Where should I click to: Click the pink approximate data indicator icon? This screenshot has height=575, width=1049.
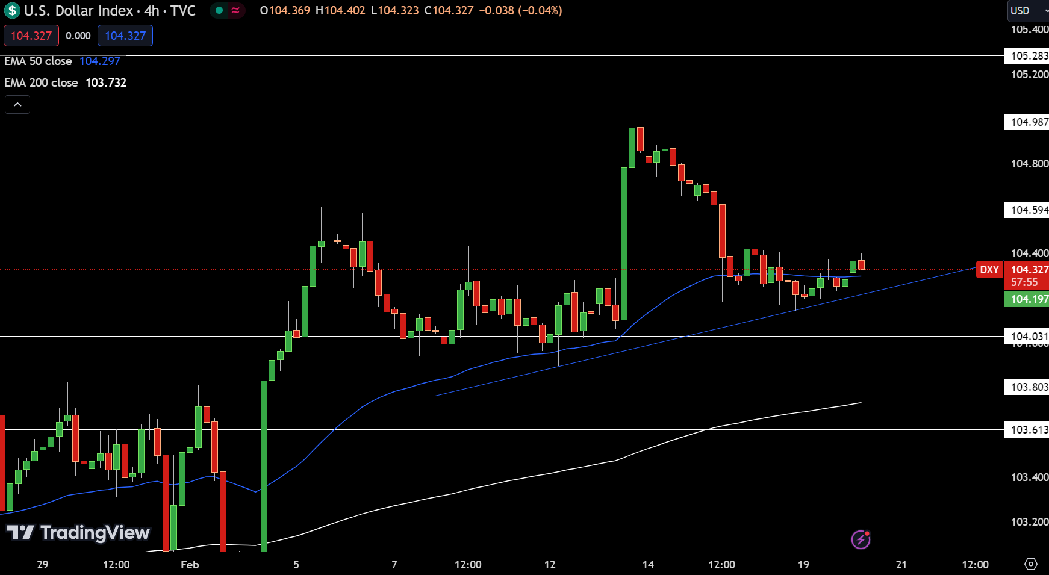[235, 10]
